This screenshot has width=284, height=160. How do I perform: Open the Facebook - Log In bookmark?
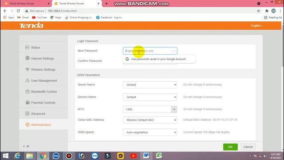tap(110, 17)
